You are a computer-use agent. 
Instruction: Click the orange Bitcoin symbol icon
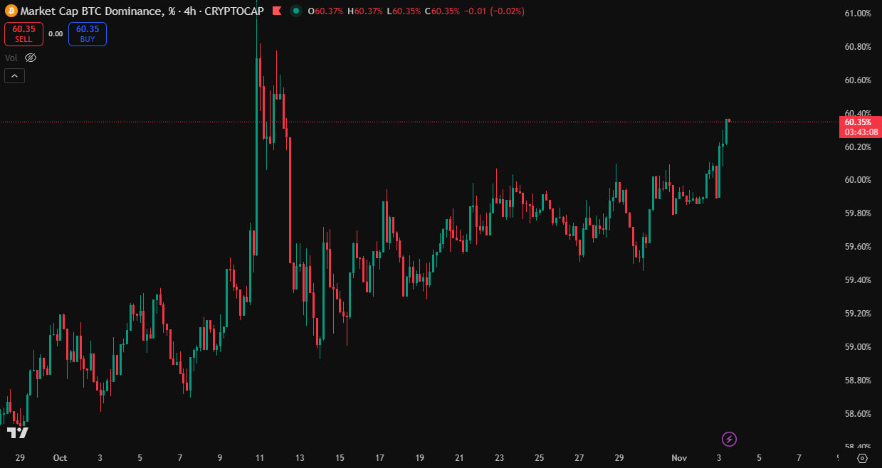pyautogui.click(x=11, y=11)
